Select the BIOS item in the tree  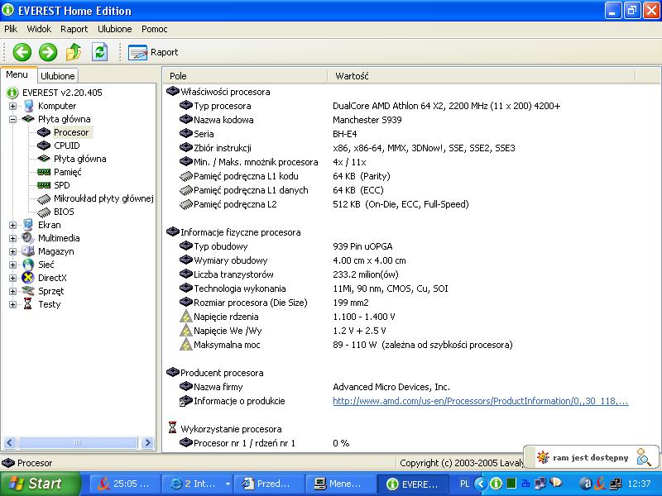pyautogui.click(x=64, y=212)
